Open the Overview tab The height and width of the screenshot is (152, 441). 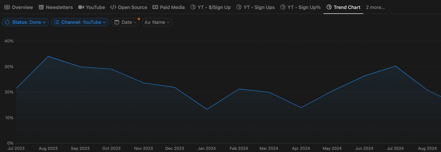pos(19,7)
